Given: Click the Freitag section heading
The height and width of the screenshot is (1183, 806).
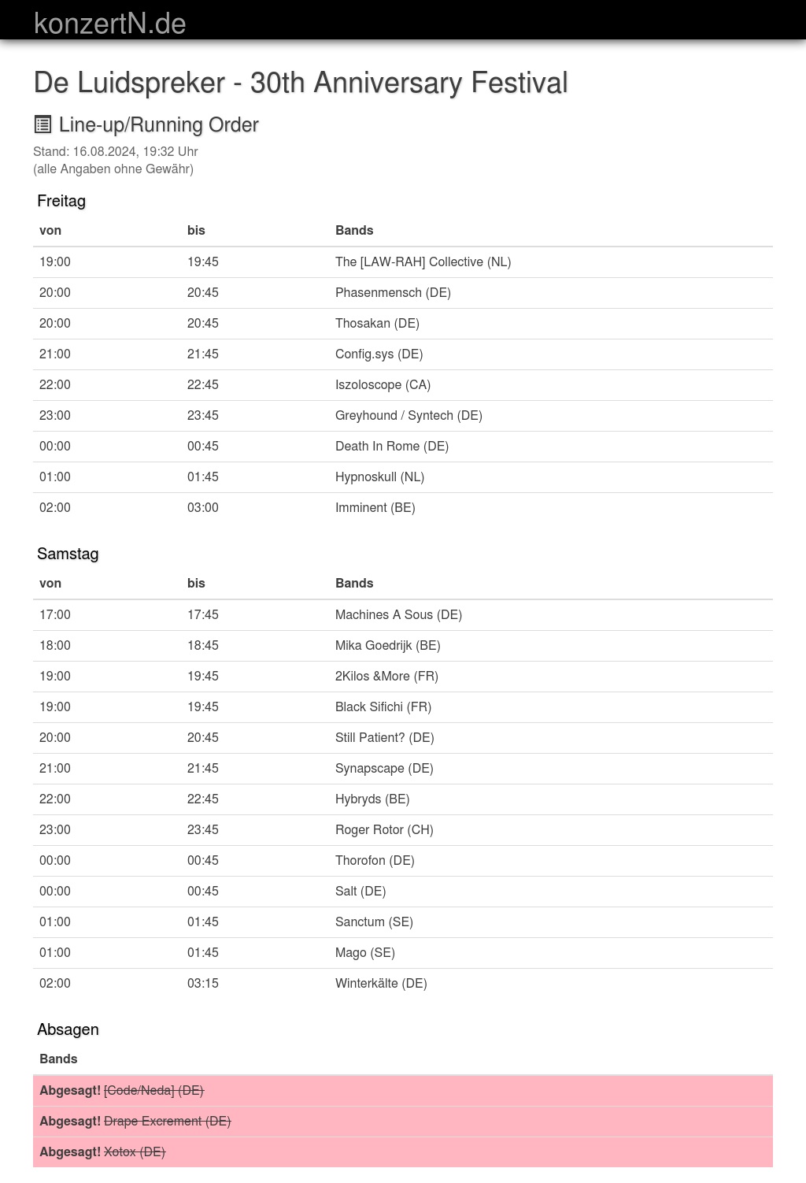Looking at the screenshot, I should (x=61, y=201).
